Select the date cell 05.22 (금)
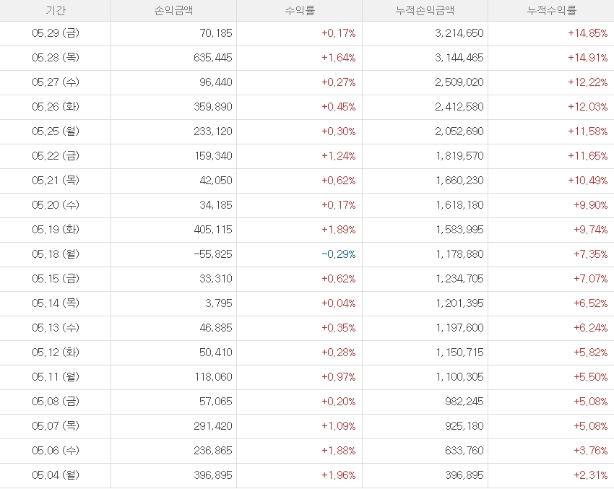Image resolution: width=614 pixels, height=489 pixels. 56,156
